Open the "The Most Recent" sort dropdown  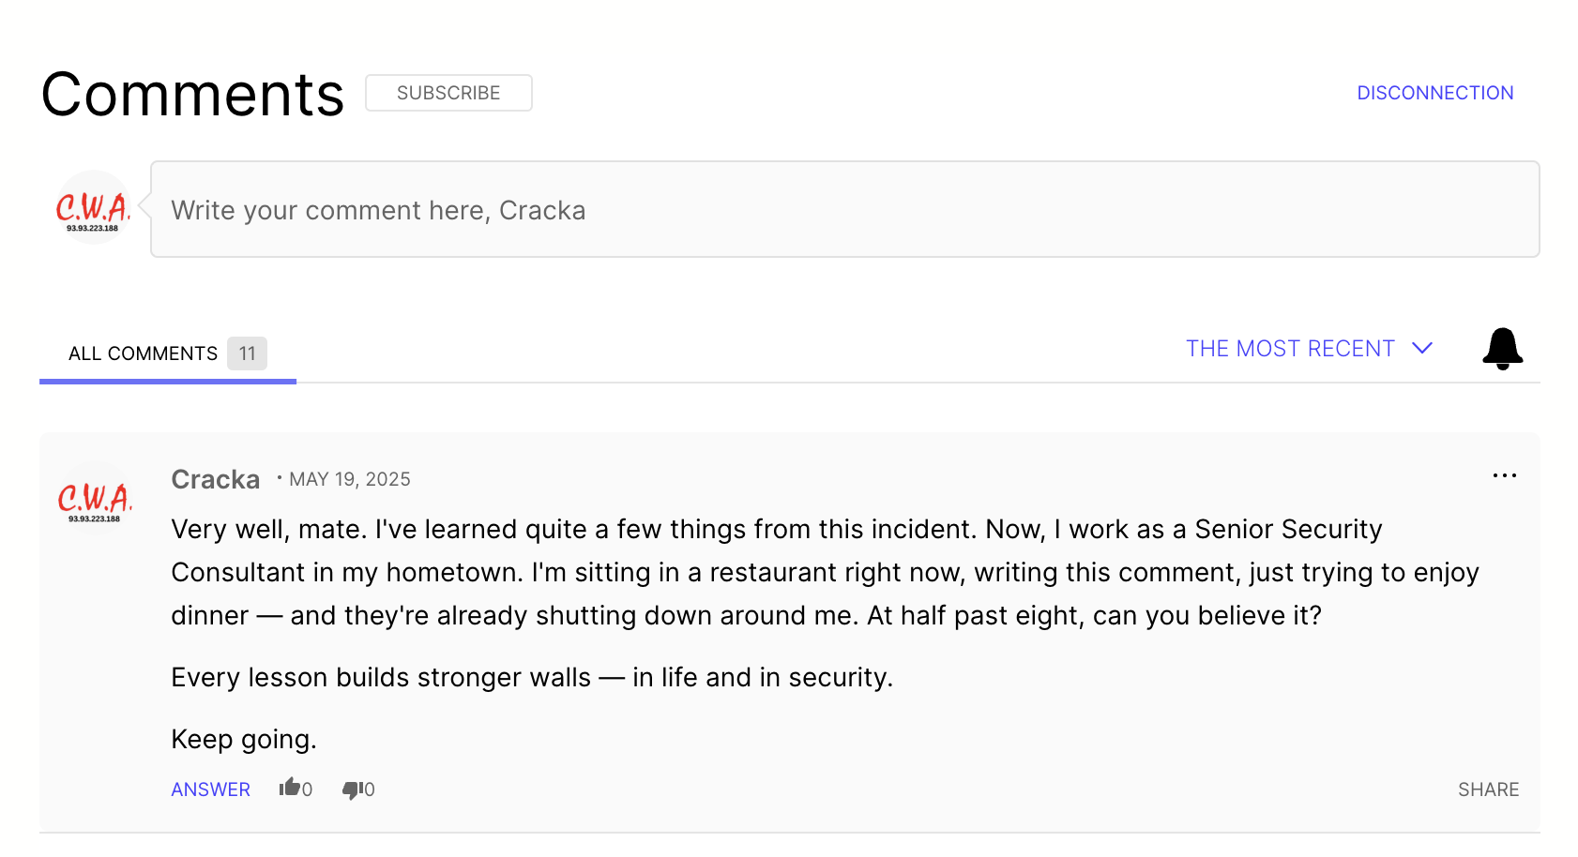click(x=1290, y=349)
